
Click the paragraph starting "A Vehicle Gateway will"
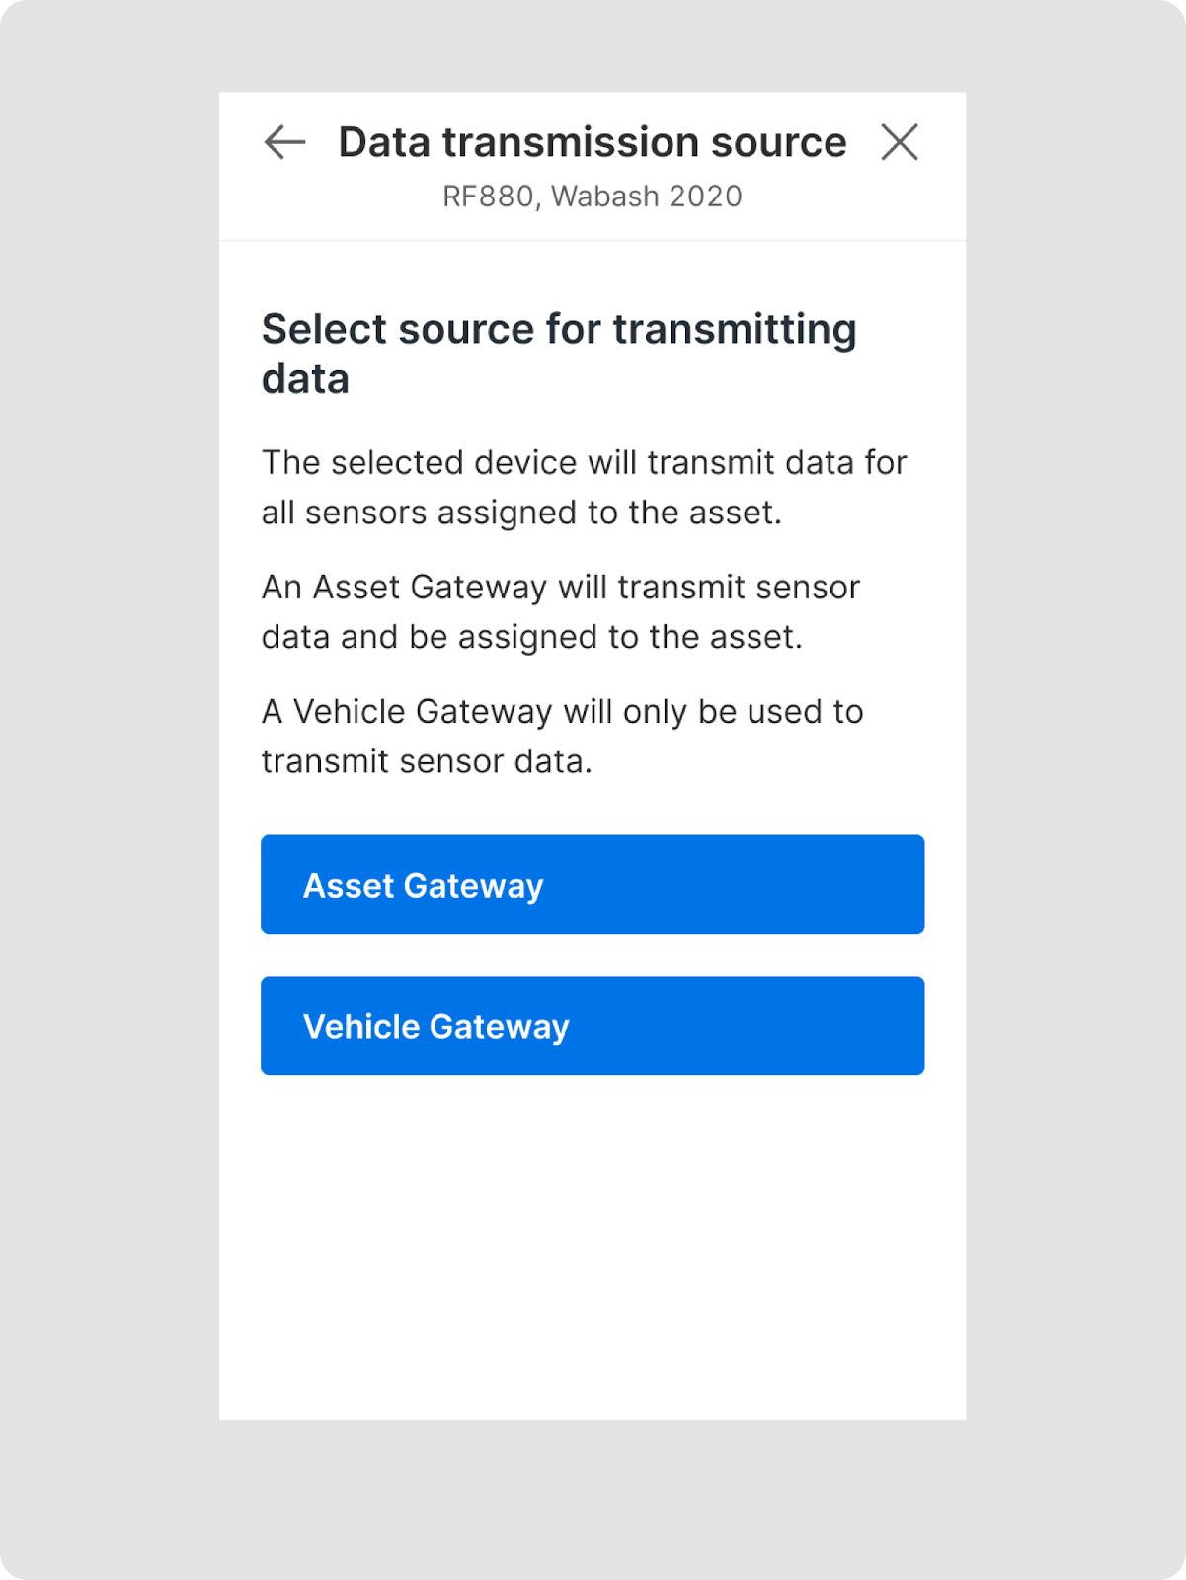click(562, 736)
